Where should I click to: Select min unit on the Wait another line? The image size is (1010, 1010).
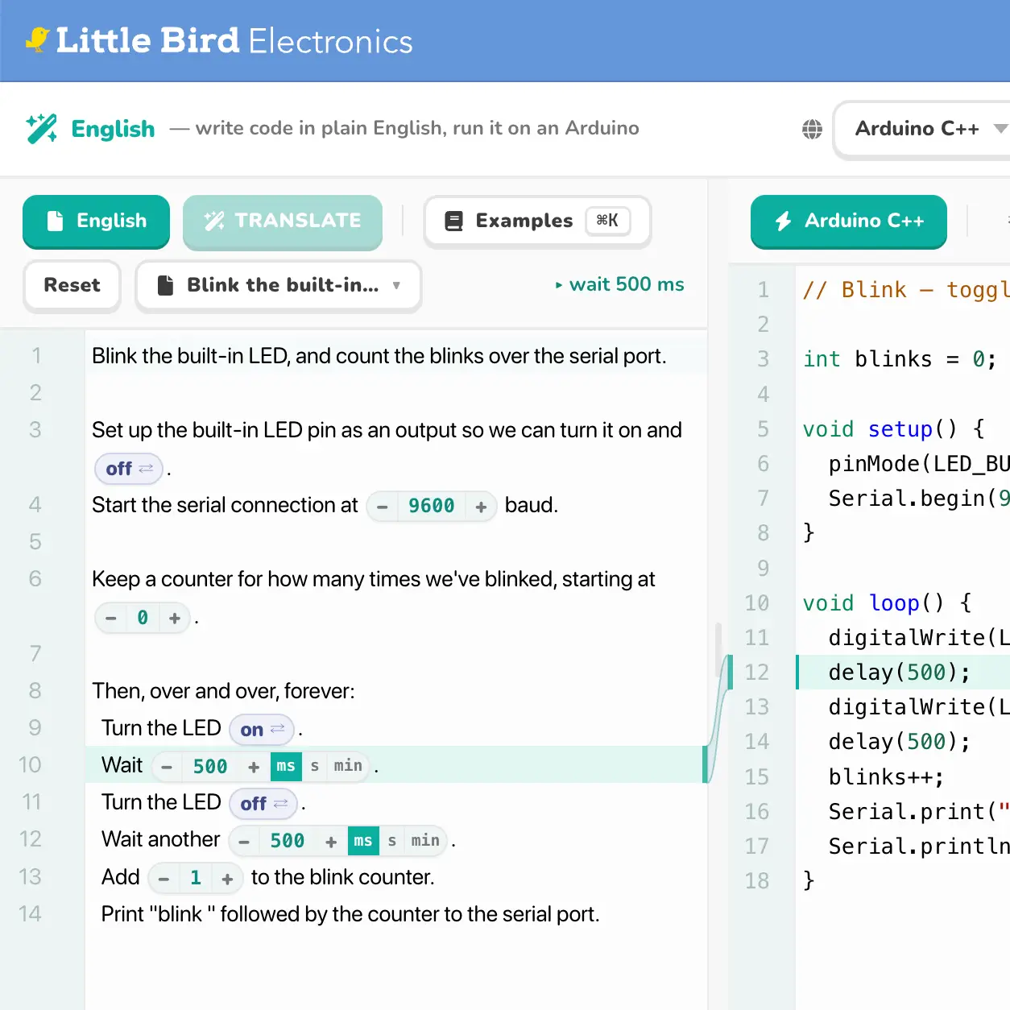point(425,841)
